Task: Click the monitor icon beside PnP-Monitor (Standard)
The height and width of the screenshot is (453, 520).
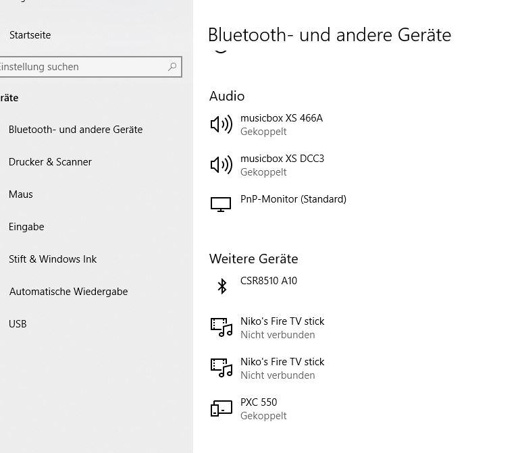Action: (221, 205)
